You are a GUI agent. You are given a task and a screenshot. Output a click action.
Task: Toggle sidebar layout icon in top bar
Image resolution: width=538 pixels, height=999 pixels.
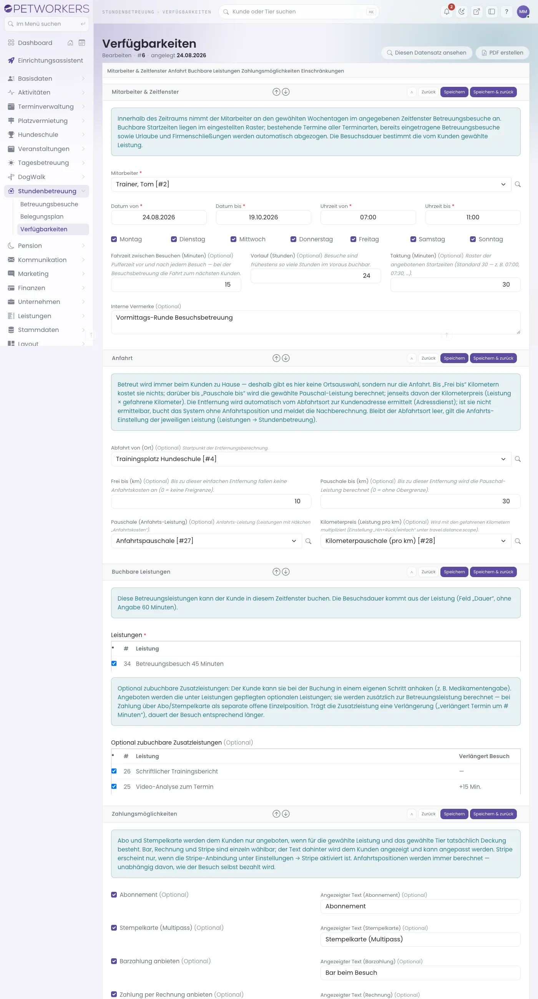pos(492,12)
